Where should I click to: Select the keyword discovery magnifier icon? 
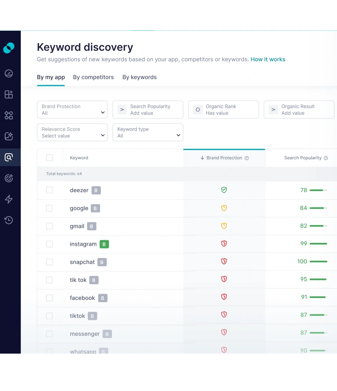click(9, 157)
